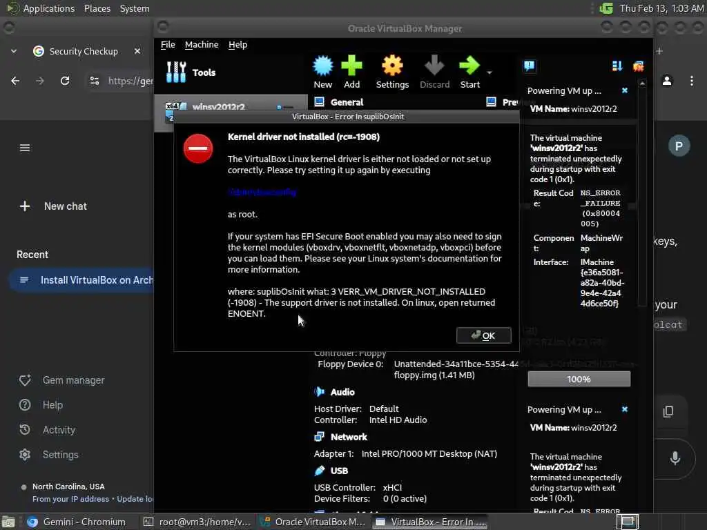
Task: Dismiss the first Powering VM up notification
Action: 624,90
